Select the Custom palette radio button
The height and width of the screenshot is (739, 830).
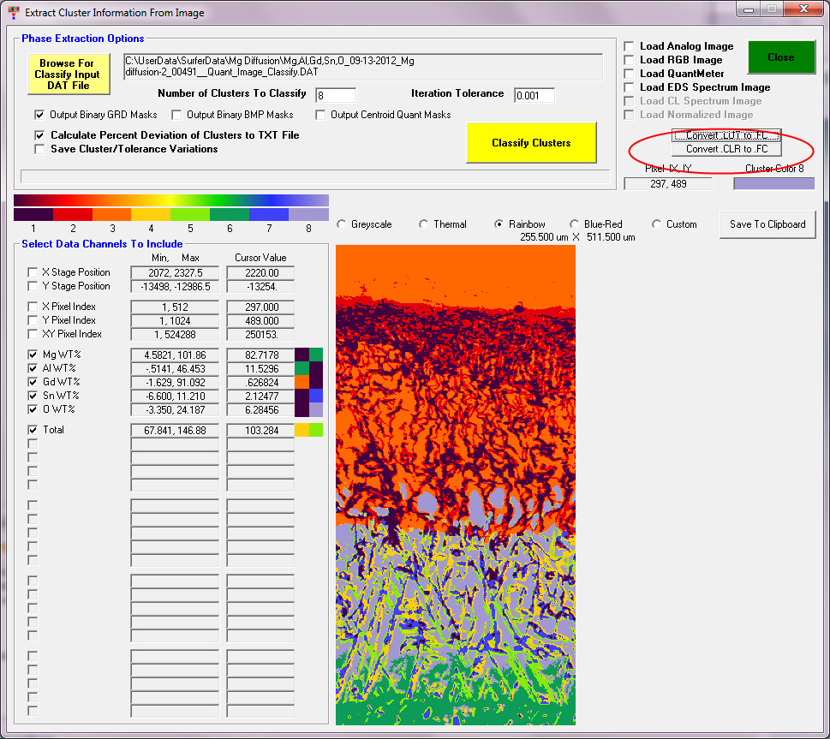(x=657, y=224)
